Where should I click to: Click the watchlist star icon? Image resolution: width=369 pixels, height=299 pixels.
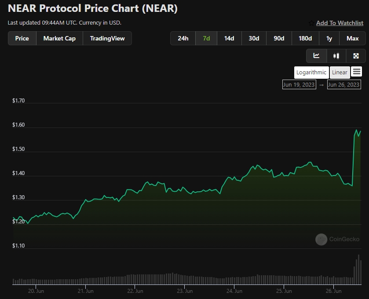click(311, 23)
